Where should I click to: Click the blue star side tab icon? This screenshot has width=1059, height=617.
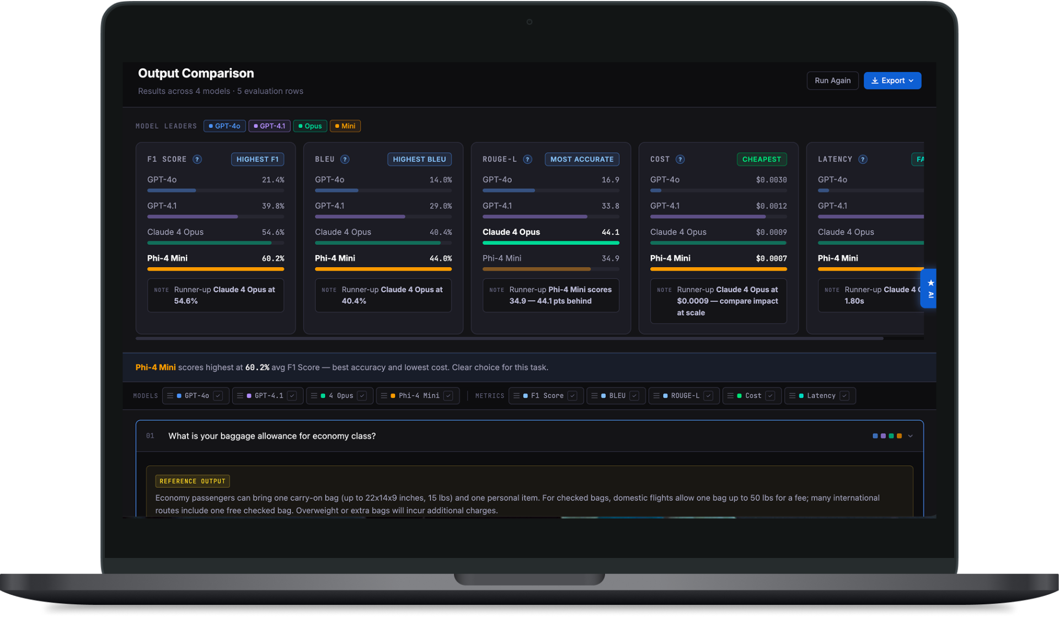tap(930, 283)
